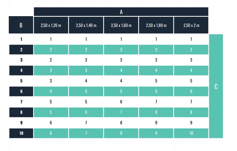Click row label 10 in column B
The height and width of the screenshot is (151, 237).
click(21, 133)
